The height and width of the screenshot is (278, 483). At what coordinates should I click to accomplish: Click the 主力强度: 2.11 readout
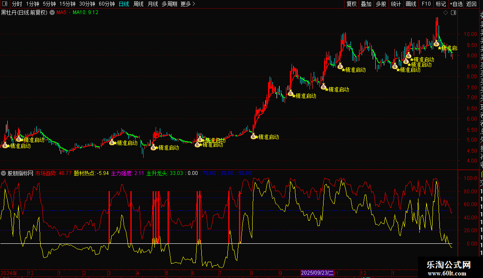click(127, 173)
